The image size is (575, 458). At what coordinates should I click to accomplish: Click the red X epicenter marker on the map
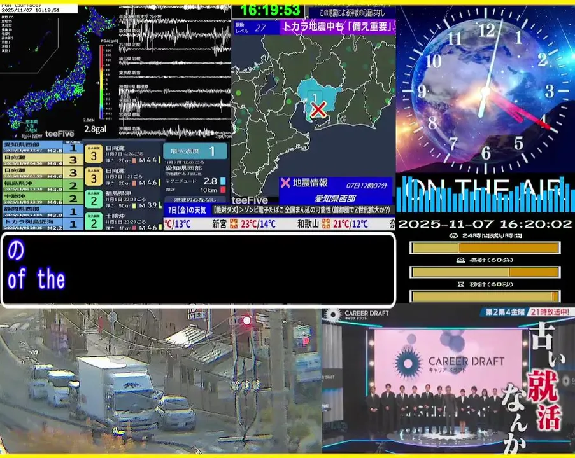(318, 109)
